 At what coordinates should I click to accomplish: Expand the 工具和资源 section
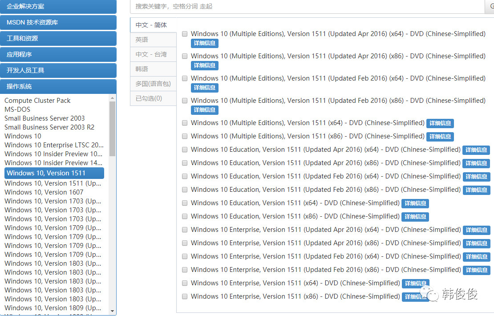coord(58,38)
